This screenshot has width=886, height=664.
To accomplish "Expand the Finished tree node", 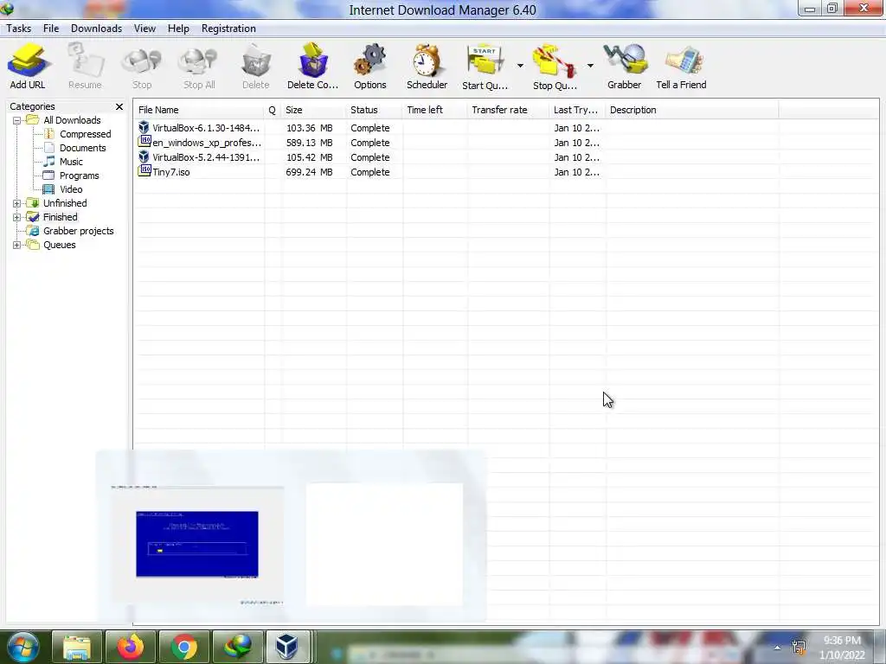I will [17, 217].
